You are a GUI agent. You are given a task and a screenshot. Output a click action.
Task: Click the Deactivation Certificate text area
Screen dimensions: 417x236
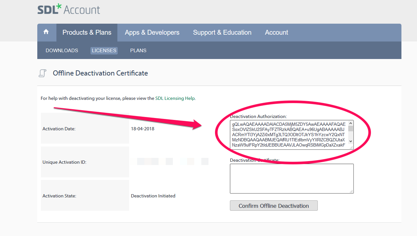pyautogui.click(x=292, y=179)
